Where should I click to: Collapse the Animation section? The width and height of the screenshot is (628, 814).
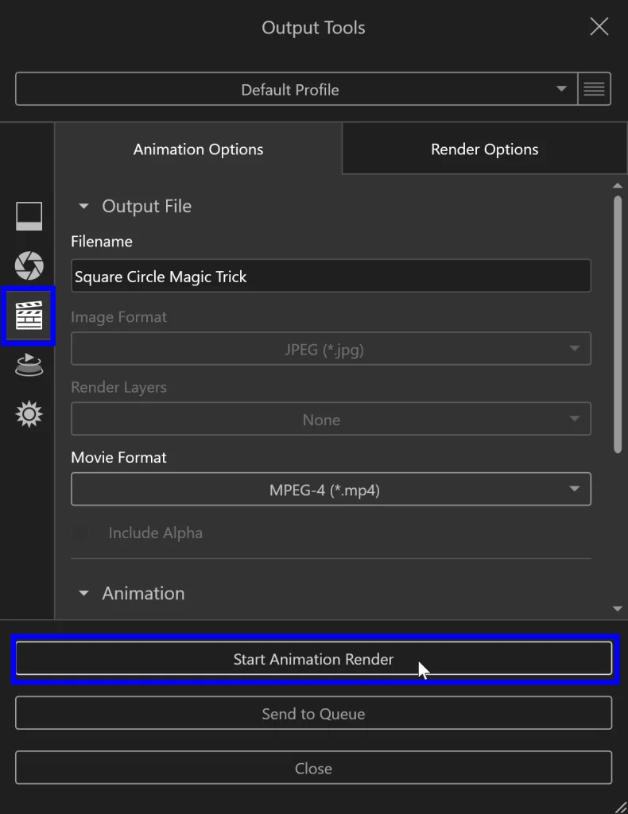83,594
